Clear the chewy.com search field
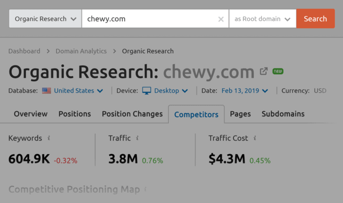The image size is (343, 203). pyautogui.click(x=221, y=19)
